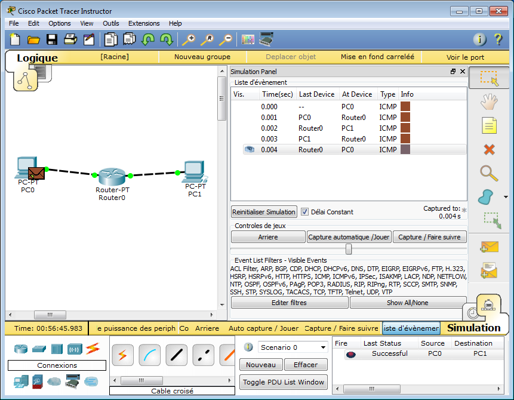Open the Options menu
Screen dimensions: 514x400
60,23
